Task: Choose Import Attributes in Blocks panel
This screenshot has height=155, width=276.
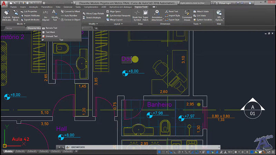Action: tap(30, 16)
